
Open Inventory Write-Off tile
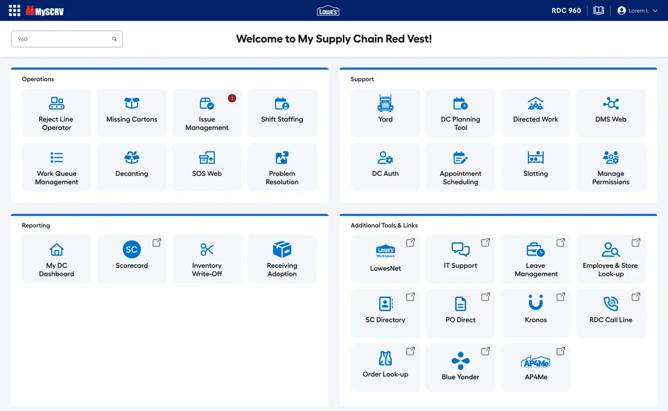(207, 259)
